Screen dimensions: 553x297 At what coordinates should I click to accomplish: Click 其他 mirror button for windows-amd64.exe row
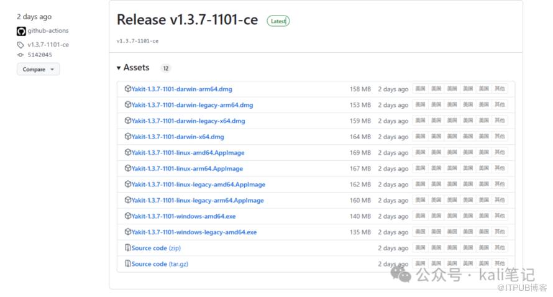pos(500,216)
